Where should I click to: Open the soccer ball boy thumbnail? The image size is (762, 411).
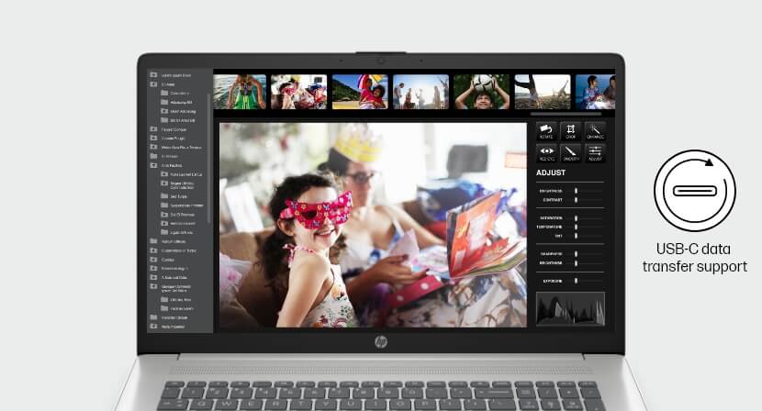(481, 92)
